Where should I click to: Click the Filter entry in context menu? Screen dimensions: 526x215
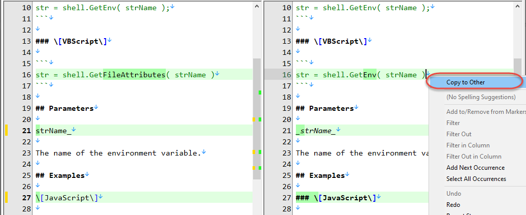tap(453, 123)
